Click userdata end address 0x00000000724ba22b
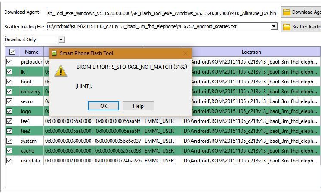 click(x=118, y=160)
